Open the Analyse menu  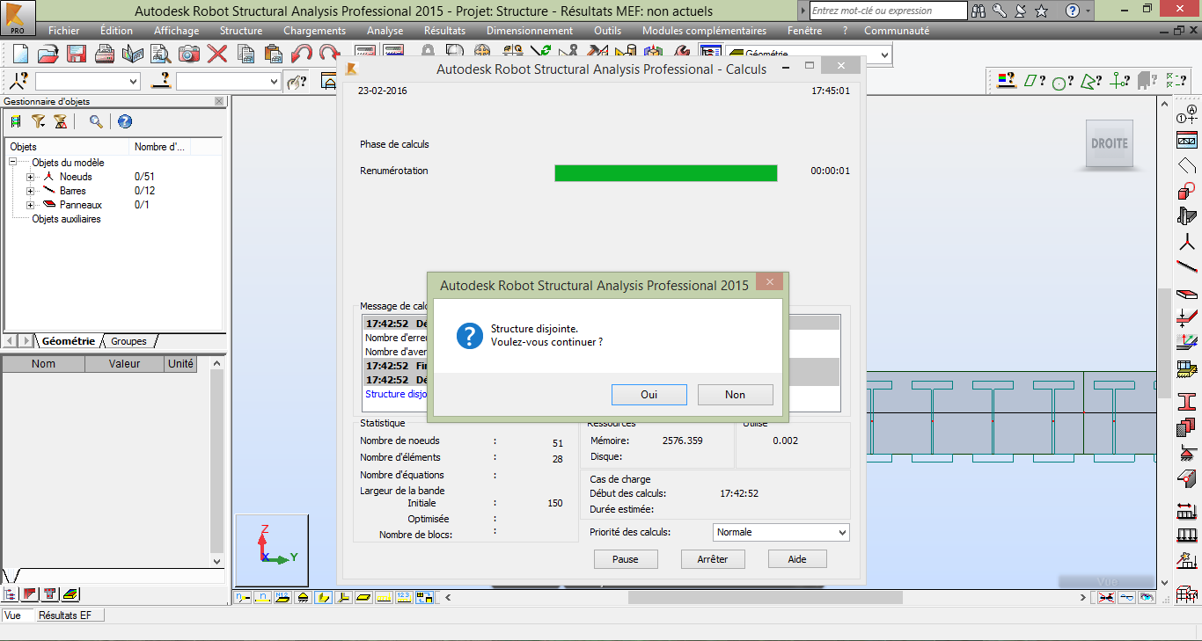coord(385,31)
